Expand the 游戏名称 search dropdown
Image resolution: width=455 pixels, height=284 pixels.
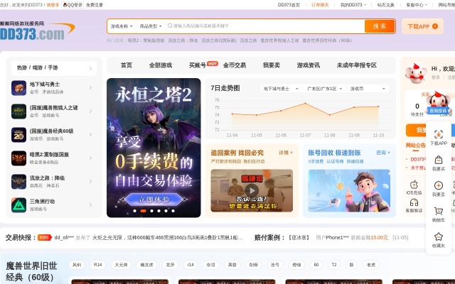point(122,26)
